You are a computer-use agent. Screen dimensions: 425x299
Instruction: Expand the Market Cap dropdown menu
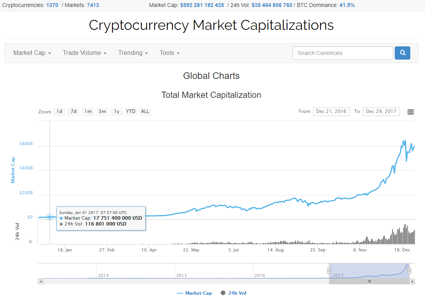(x=32, y=53)
